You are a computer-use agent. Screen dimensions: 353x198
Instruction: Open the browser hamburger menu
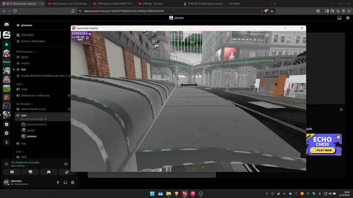(x=349, y=11)
